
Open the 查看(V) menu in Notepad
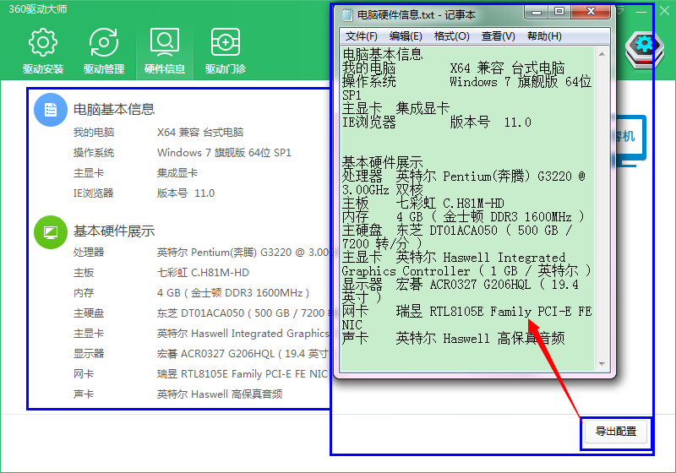[498, 36]
